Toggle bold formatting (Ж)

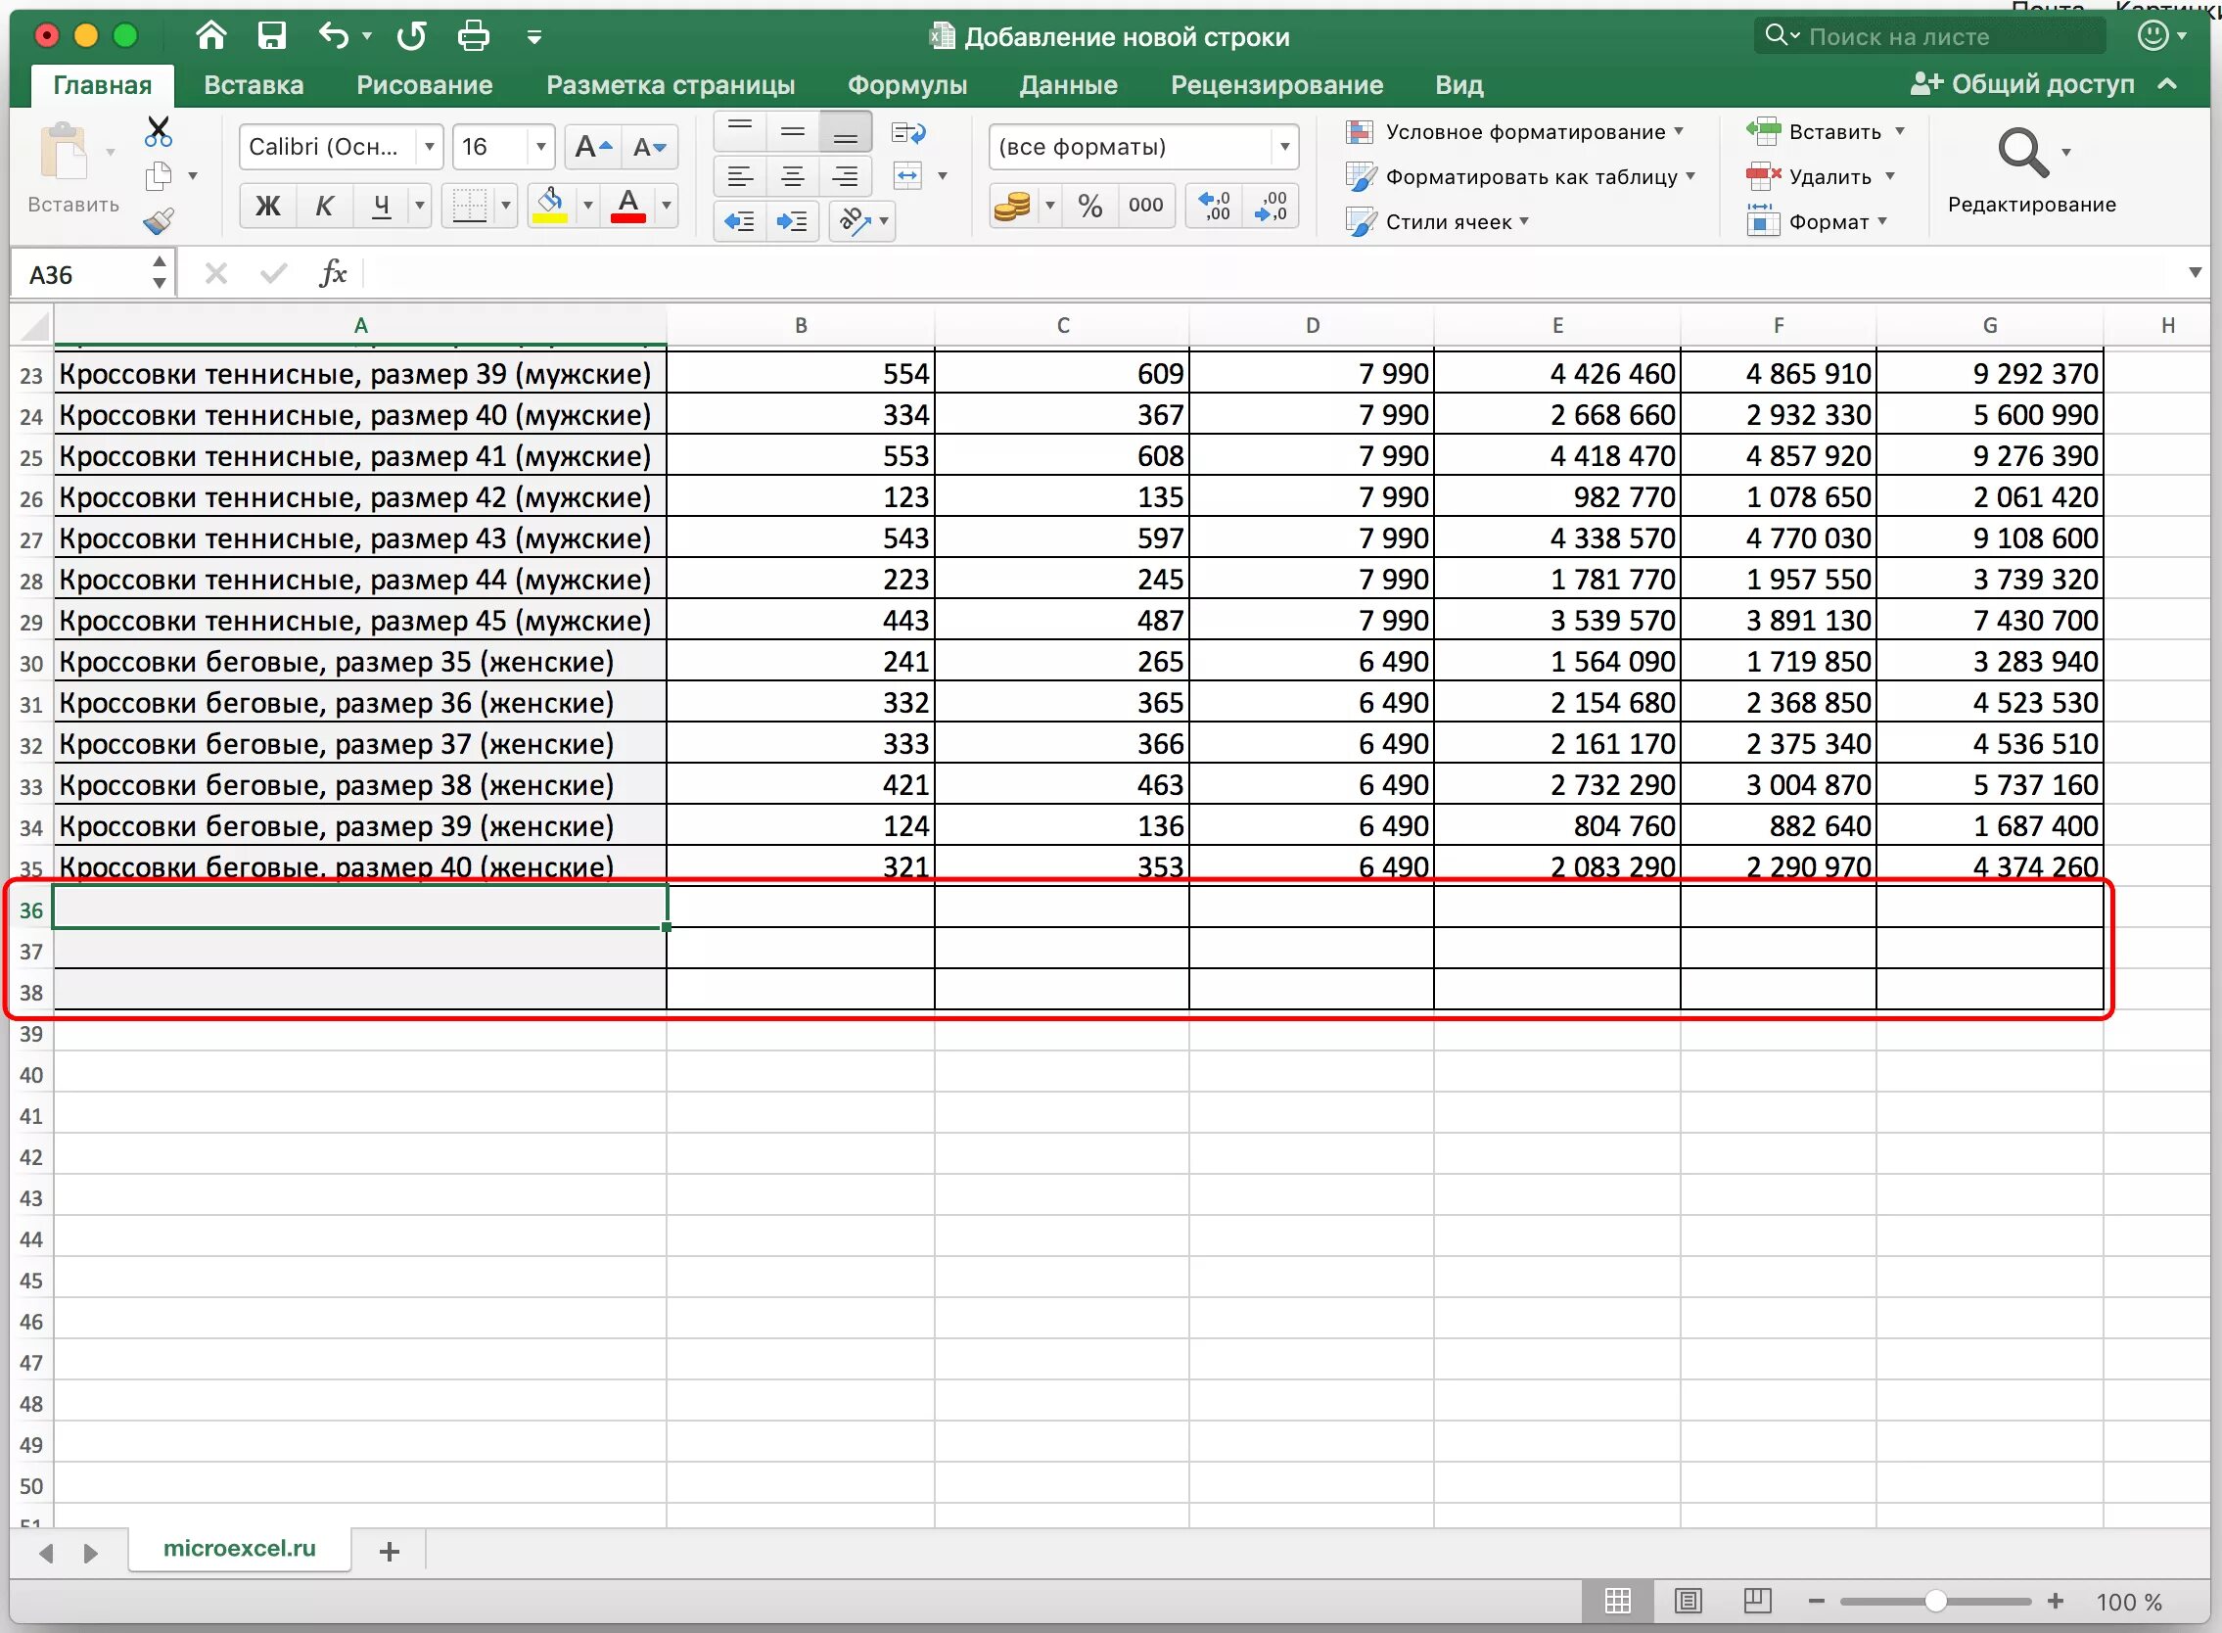tap(267, 206)
